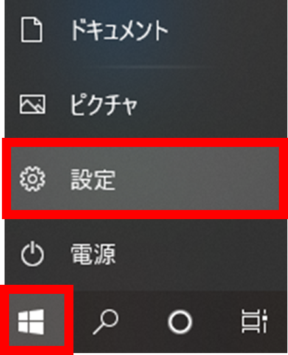The height and width of the screenshot is (355, 288).
Task: Close Start menu using Windows logo button
Action: click(31, 321)
